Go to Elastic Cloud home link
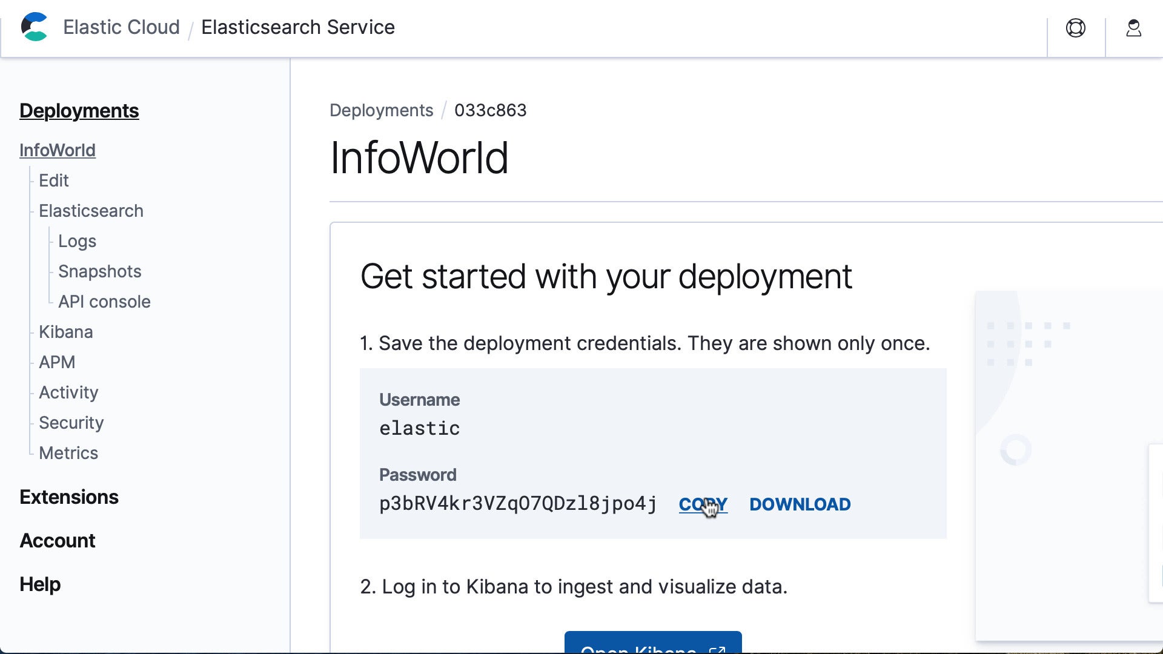 pos(121,27)
